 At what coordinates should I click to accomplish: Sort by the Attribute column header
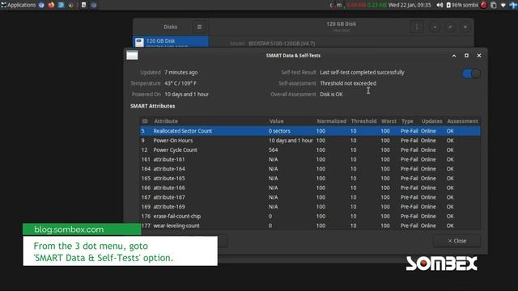[x=166, y=121]
